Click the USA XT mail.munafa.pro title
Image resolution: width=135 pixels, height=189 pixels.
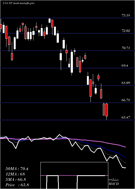click(19, 3)
